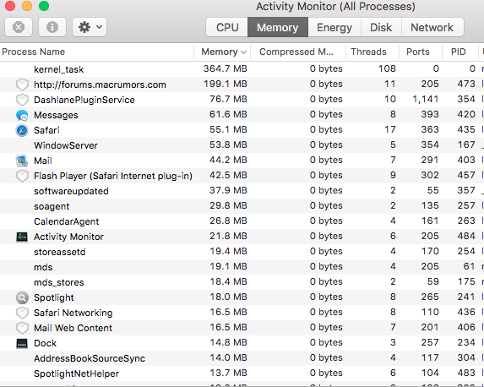The image size is (484, 387).
Task: Select the WindowServer process
Action: click(66, 145)
